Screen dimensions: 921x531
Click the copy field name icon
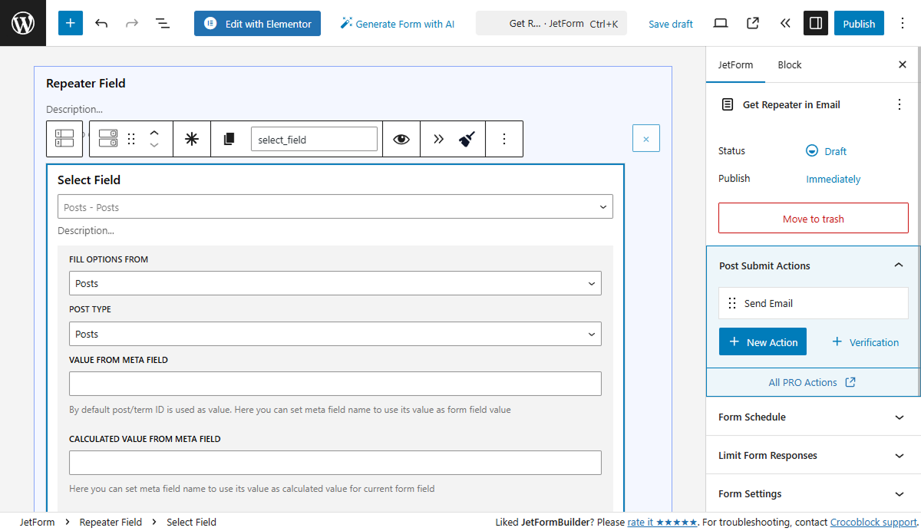[x=229, y=139]
